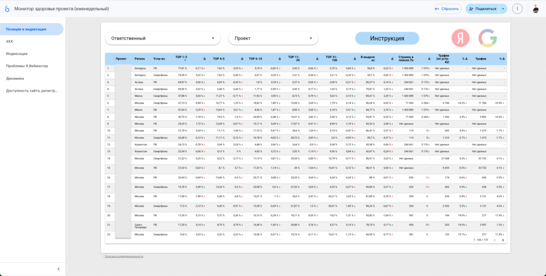Click the Инструкция button
This screenshot has width=546, height=276.
(387, 38)
